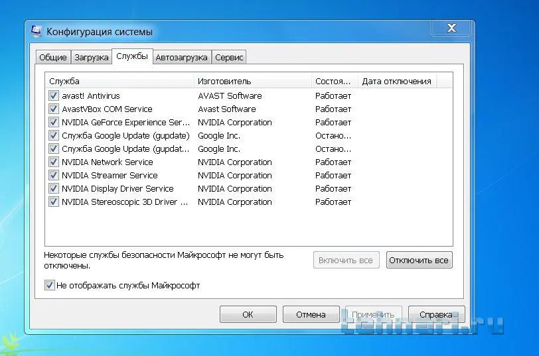Click the System Configuration title bar icon
The image size is (539, 356).
pyautogui.click(x=37, y=31)
